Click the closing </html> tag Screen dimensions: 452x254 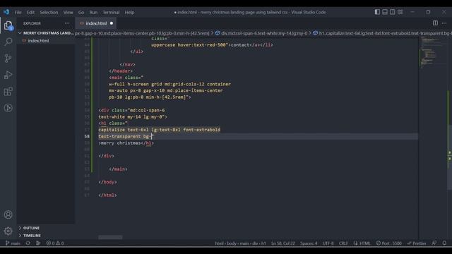point(107,195)
